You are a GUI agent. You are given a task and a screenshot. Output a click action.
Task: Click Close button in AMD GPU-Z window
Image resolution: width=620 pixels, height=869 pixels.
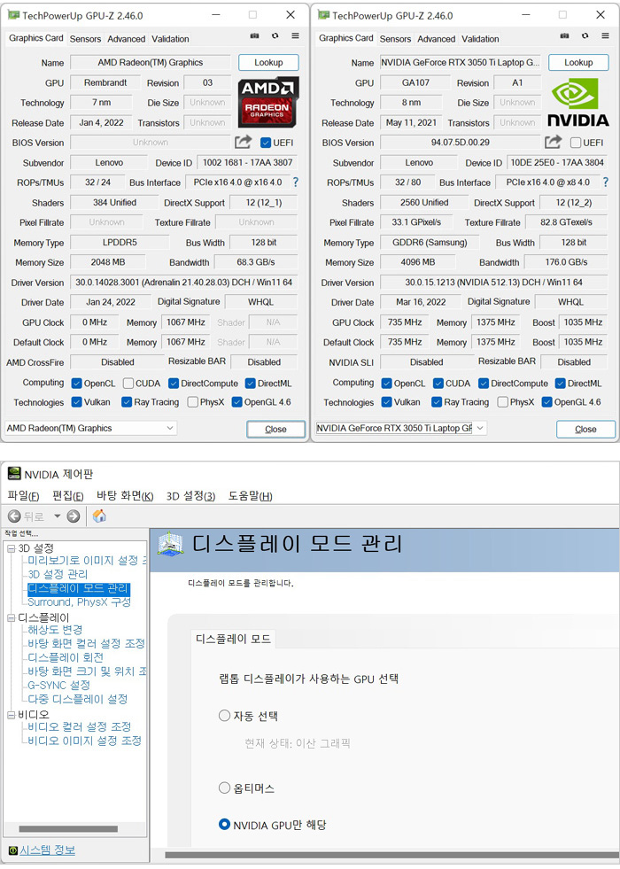point(276,429)
